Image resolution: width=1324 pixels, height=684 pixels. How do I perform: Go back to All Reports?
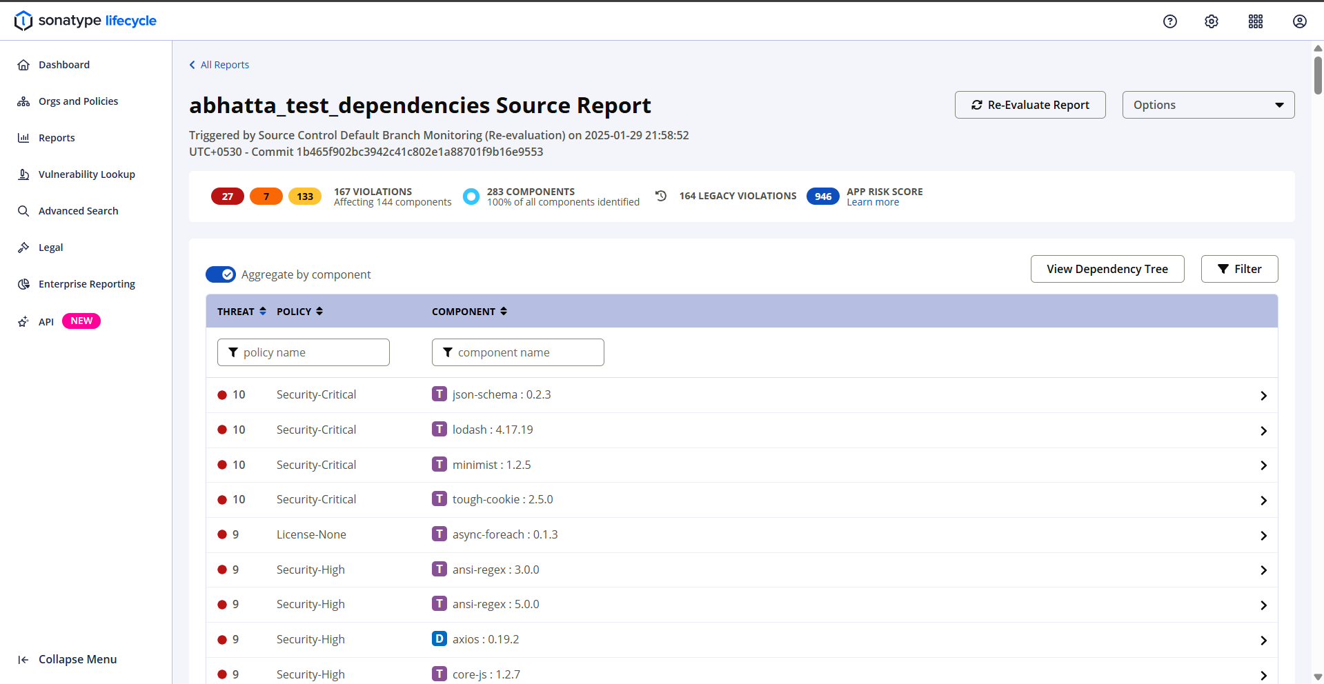219,65
